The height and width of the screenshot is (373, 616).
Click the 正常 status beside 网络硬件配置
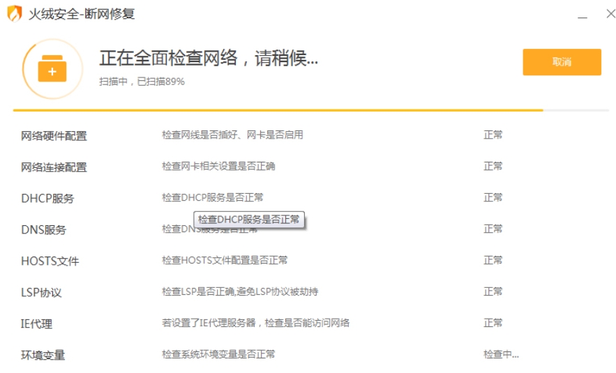coord(493,135)
